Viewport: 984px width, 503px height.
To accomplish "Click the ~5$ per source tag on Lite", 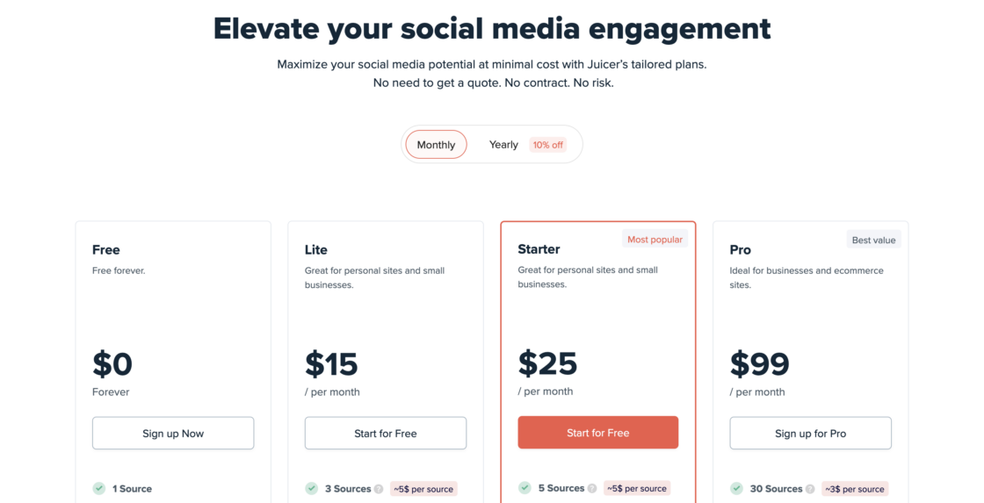I will click(x=424, y=489).
